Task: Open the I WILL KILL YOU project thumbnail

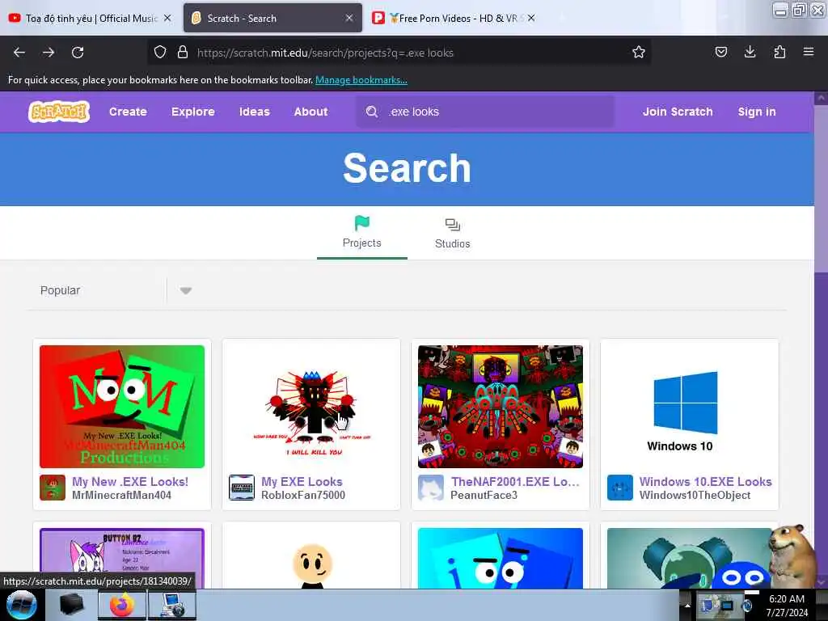Action: 311,406
